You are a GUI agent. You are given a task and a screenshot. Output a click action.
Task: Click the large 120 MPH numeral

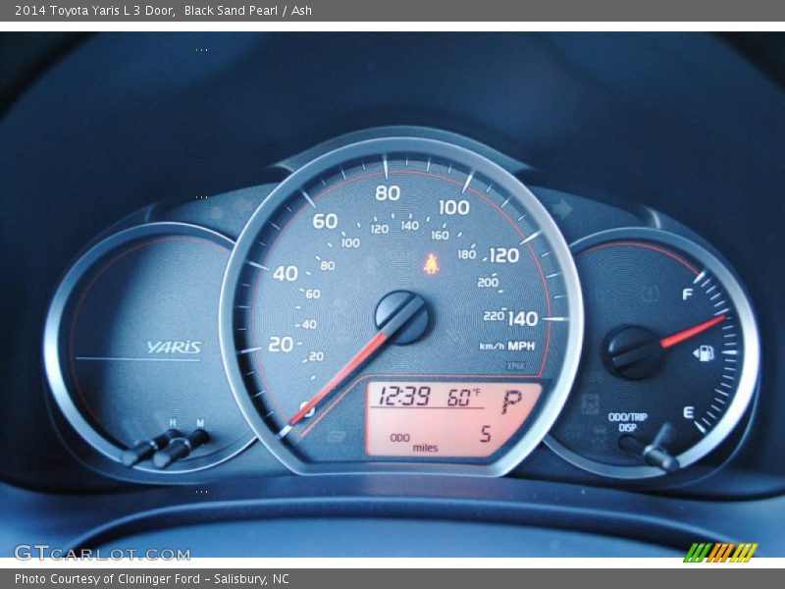click(x=503, y=255)
